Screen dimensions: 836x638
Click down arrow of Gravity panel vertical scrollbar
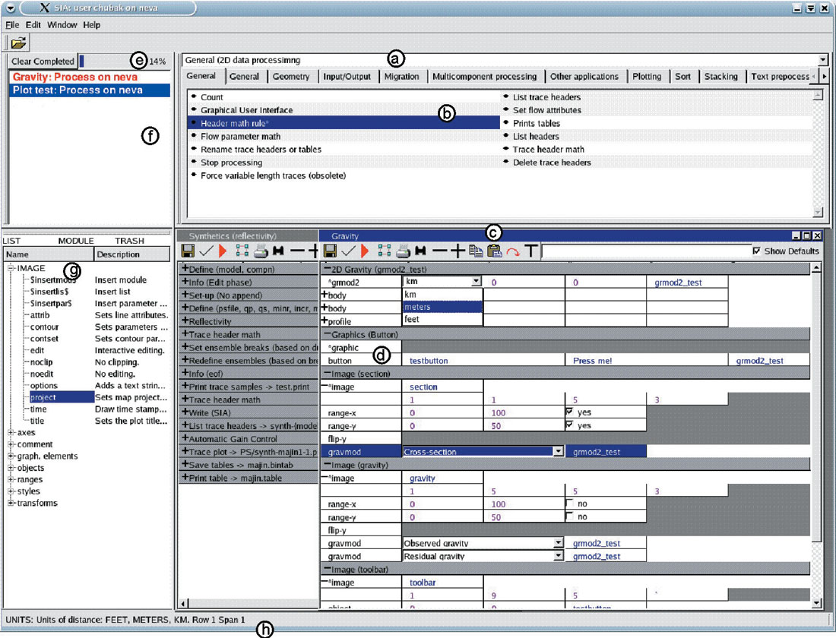tap(816, 603)
